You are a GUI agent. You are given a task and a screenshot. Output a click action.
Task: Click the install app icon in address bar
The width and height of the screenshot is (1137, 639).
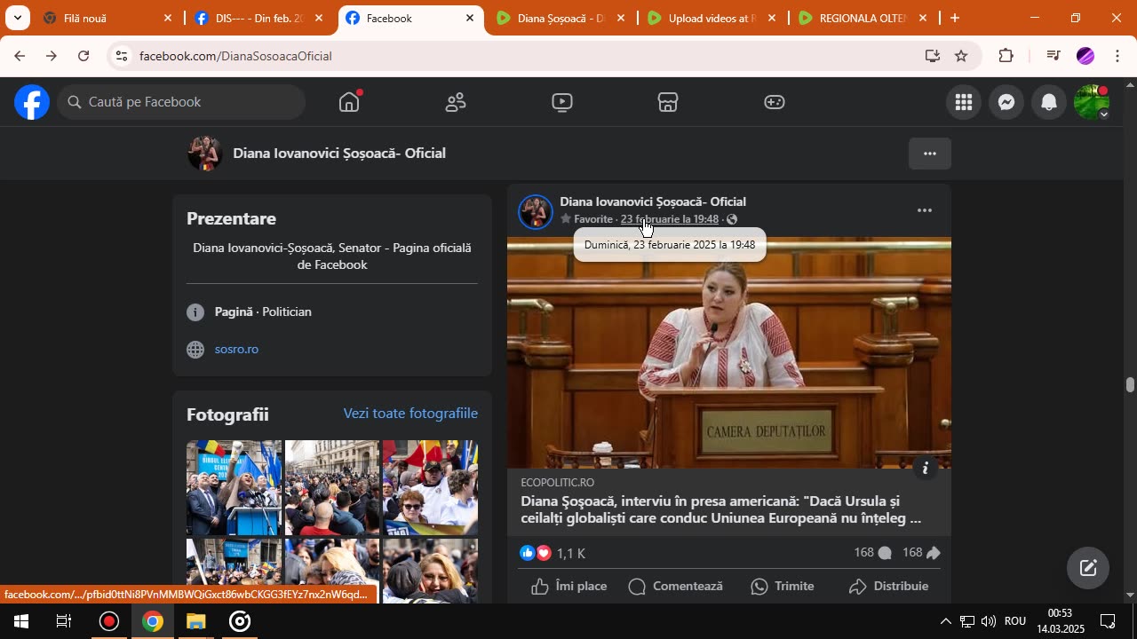click(932, 56)
